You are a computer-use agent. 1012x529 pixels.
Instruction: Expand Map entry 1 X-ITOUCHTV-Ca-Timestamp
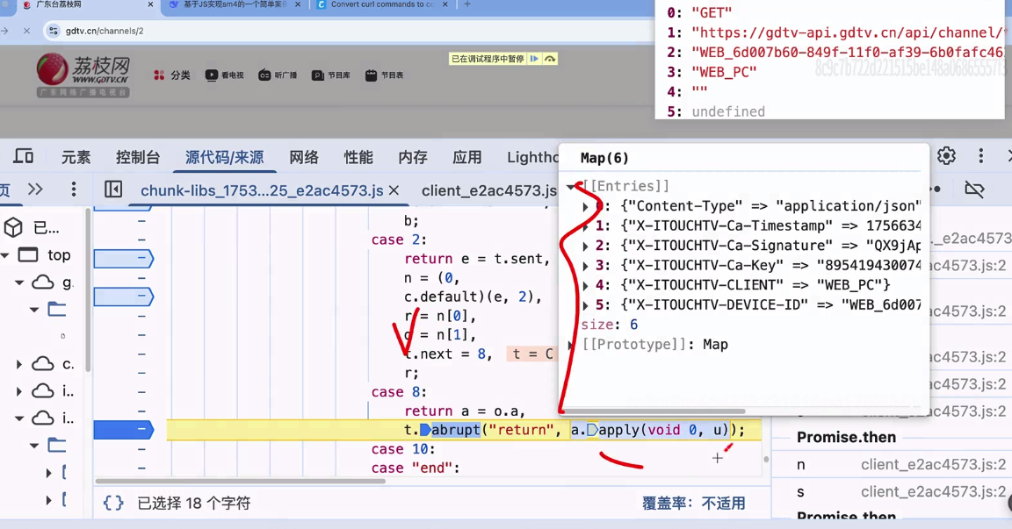(585, 226)
